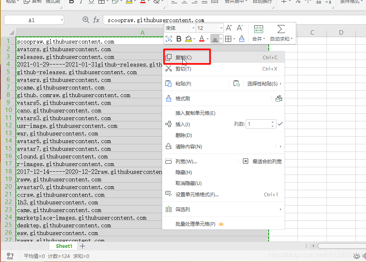Screen dimensions: 366x262
Task: Click the eraser icon beside 清除内容(N)
Action: click(x=169, y=146)
